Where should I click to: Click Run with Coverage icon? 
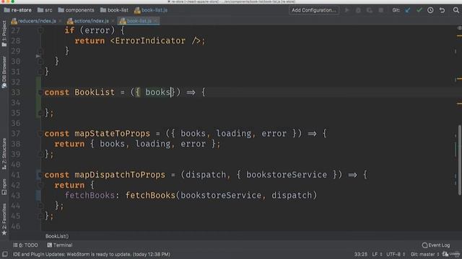click(x=369, y=10)
